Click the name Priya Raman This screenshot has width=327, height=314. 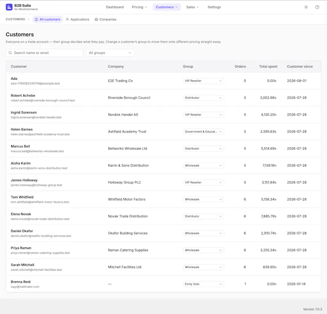coord(21,248)
